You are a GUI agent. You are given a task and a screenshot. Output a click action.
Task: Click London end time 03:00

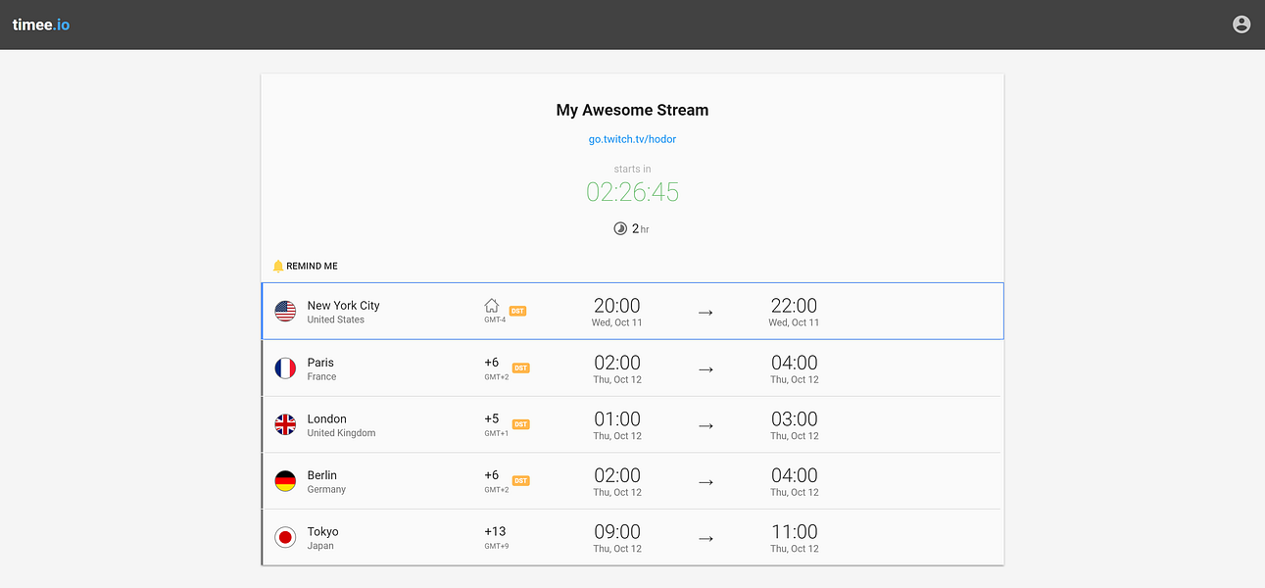click(794, 419)
